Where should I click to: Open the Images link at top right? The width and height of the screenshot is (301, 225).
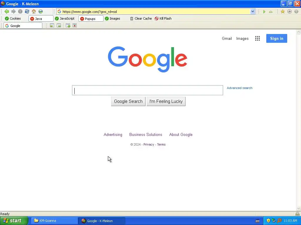click(x=242, y=38)
